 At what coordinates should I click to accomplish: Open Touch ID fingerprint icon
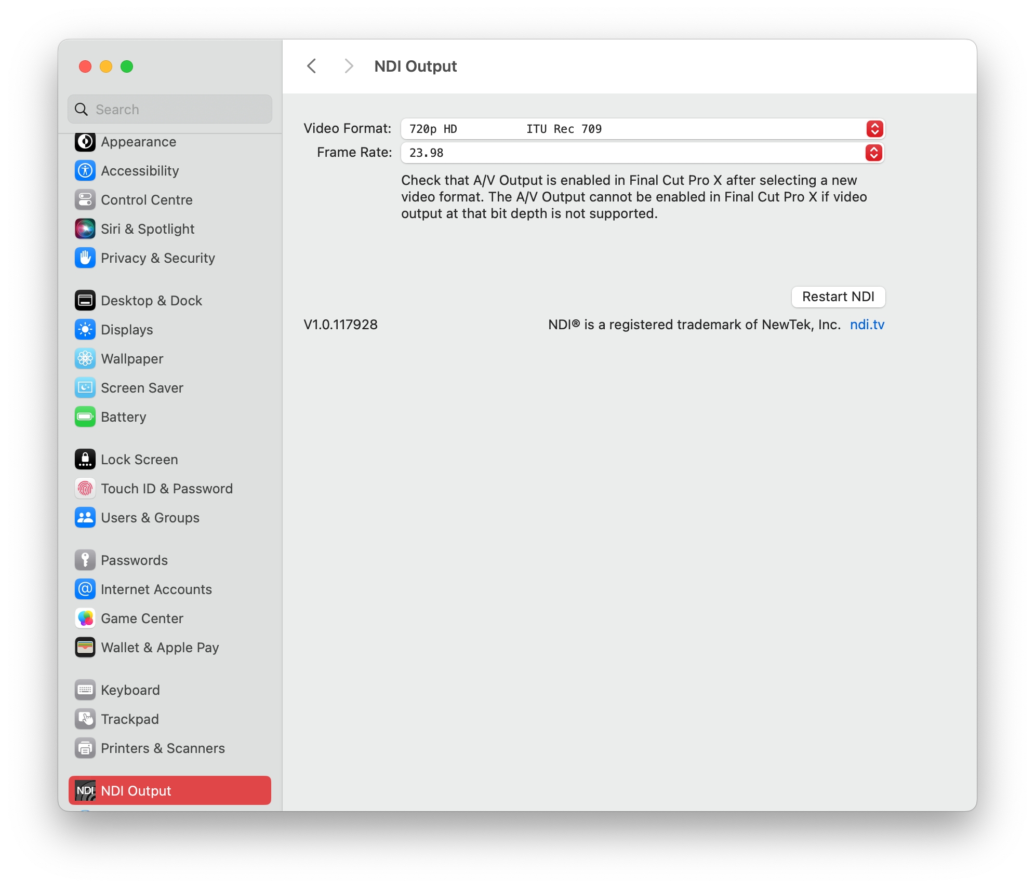85,489
